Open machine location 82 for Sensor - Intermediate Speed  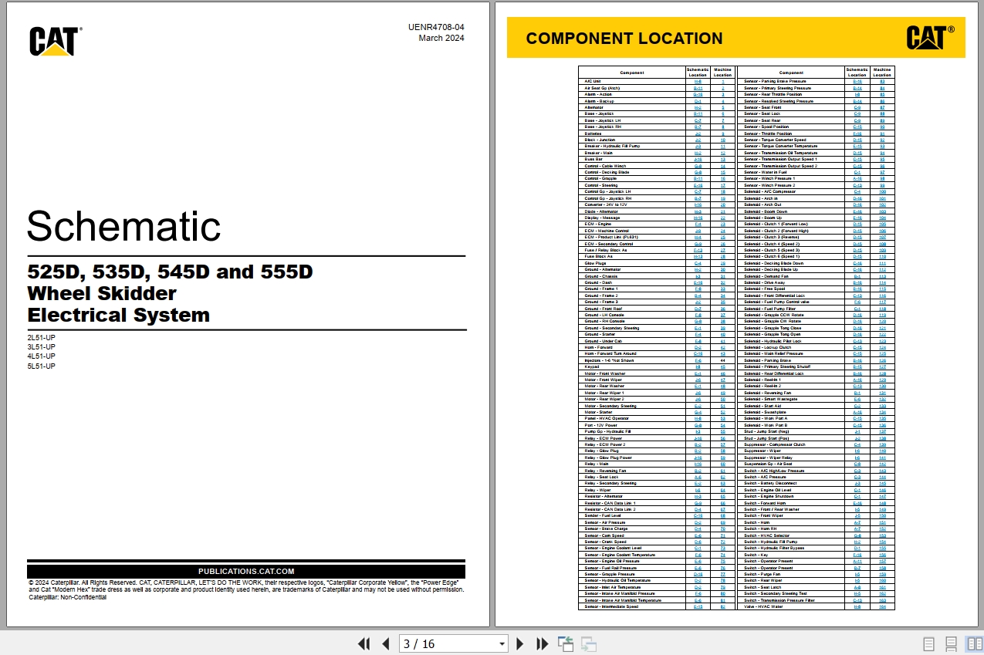pyautogui.click(x=722, y=606)
